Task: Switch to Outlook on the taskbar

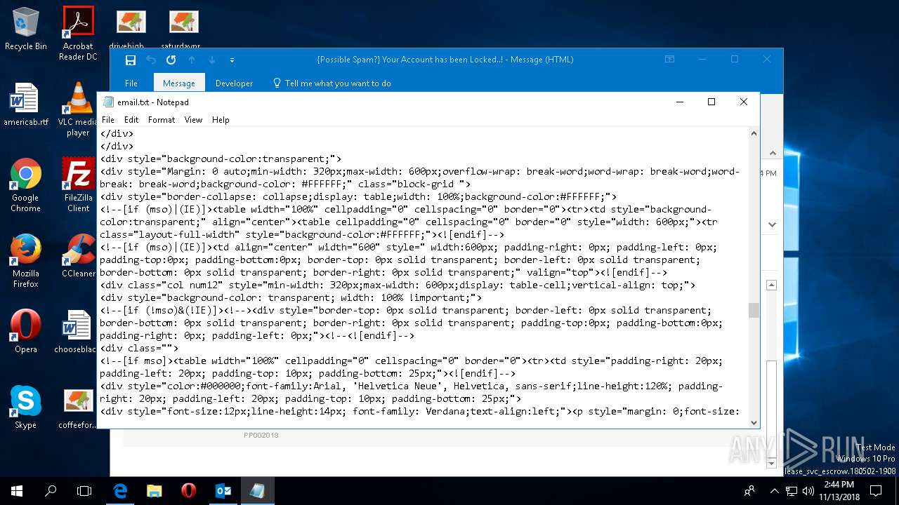Action: 223,491
